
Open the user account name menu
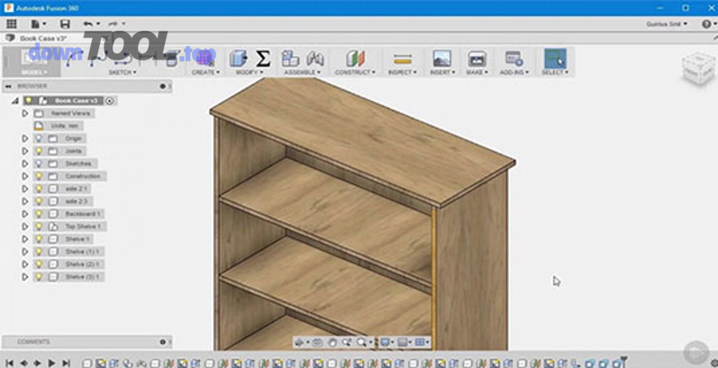click(666, 24)
